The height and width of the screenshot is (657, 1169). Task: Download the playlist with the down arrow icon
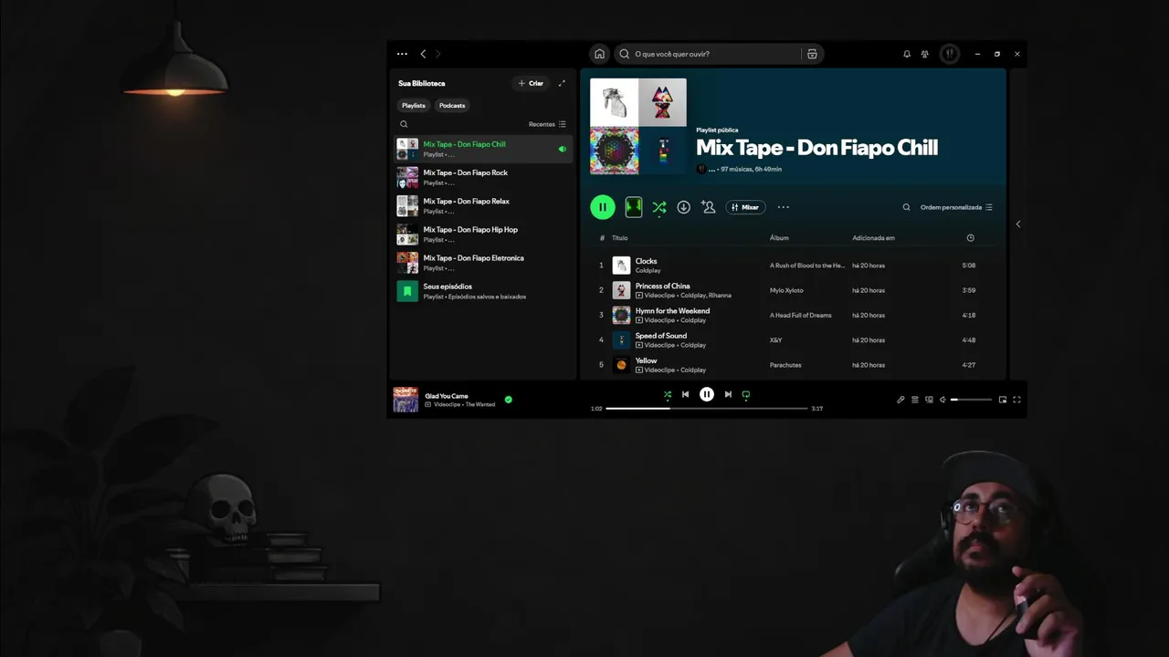(683, 207)
